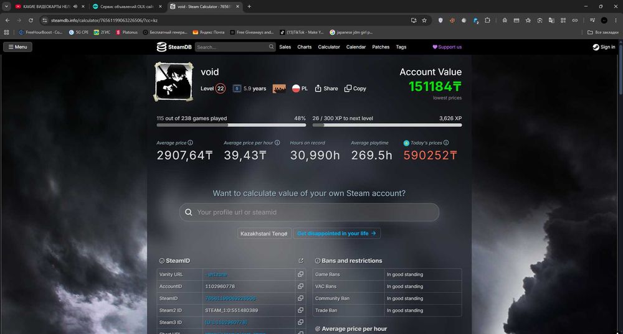Click the 76561199063226506 SteamID link
623x334 pixels.
231,299
